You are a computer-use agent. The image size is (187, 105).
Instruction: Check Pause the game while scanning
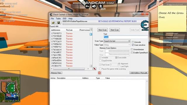point(100,69)
